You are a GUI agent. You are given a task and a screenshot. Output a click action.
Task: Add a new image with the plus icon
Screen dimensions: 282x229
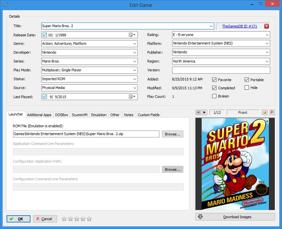click(x=264, y=112)
